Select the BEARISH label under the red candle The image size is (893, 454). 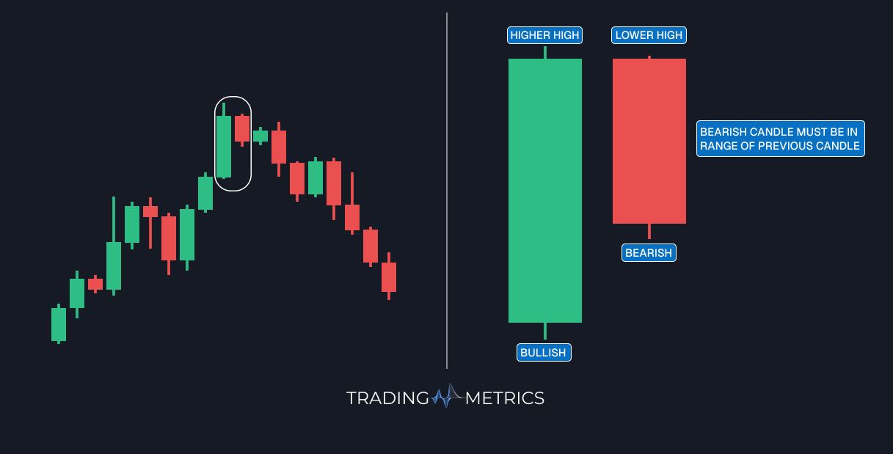(x=649, y=253)
